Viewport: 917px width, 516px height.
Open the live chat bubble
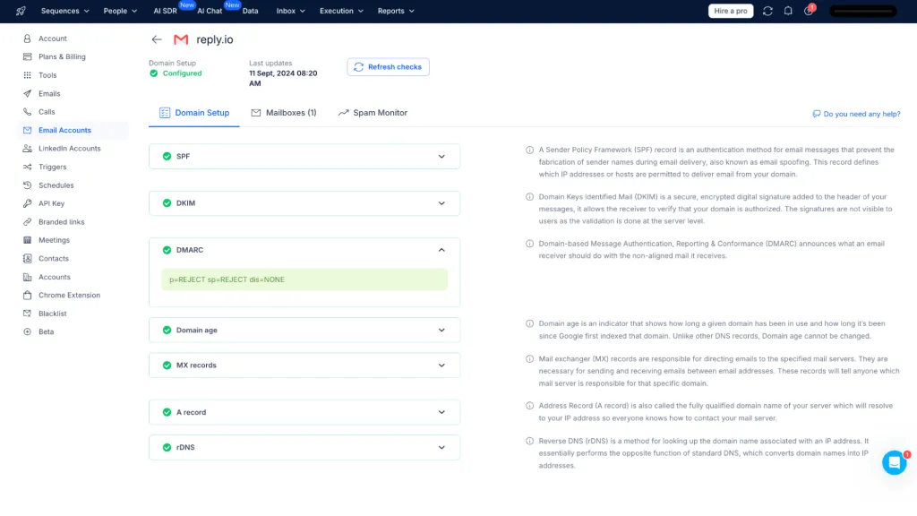click(895, 462)
